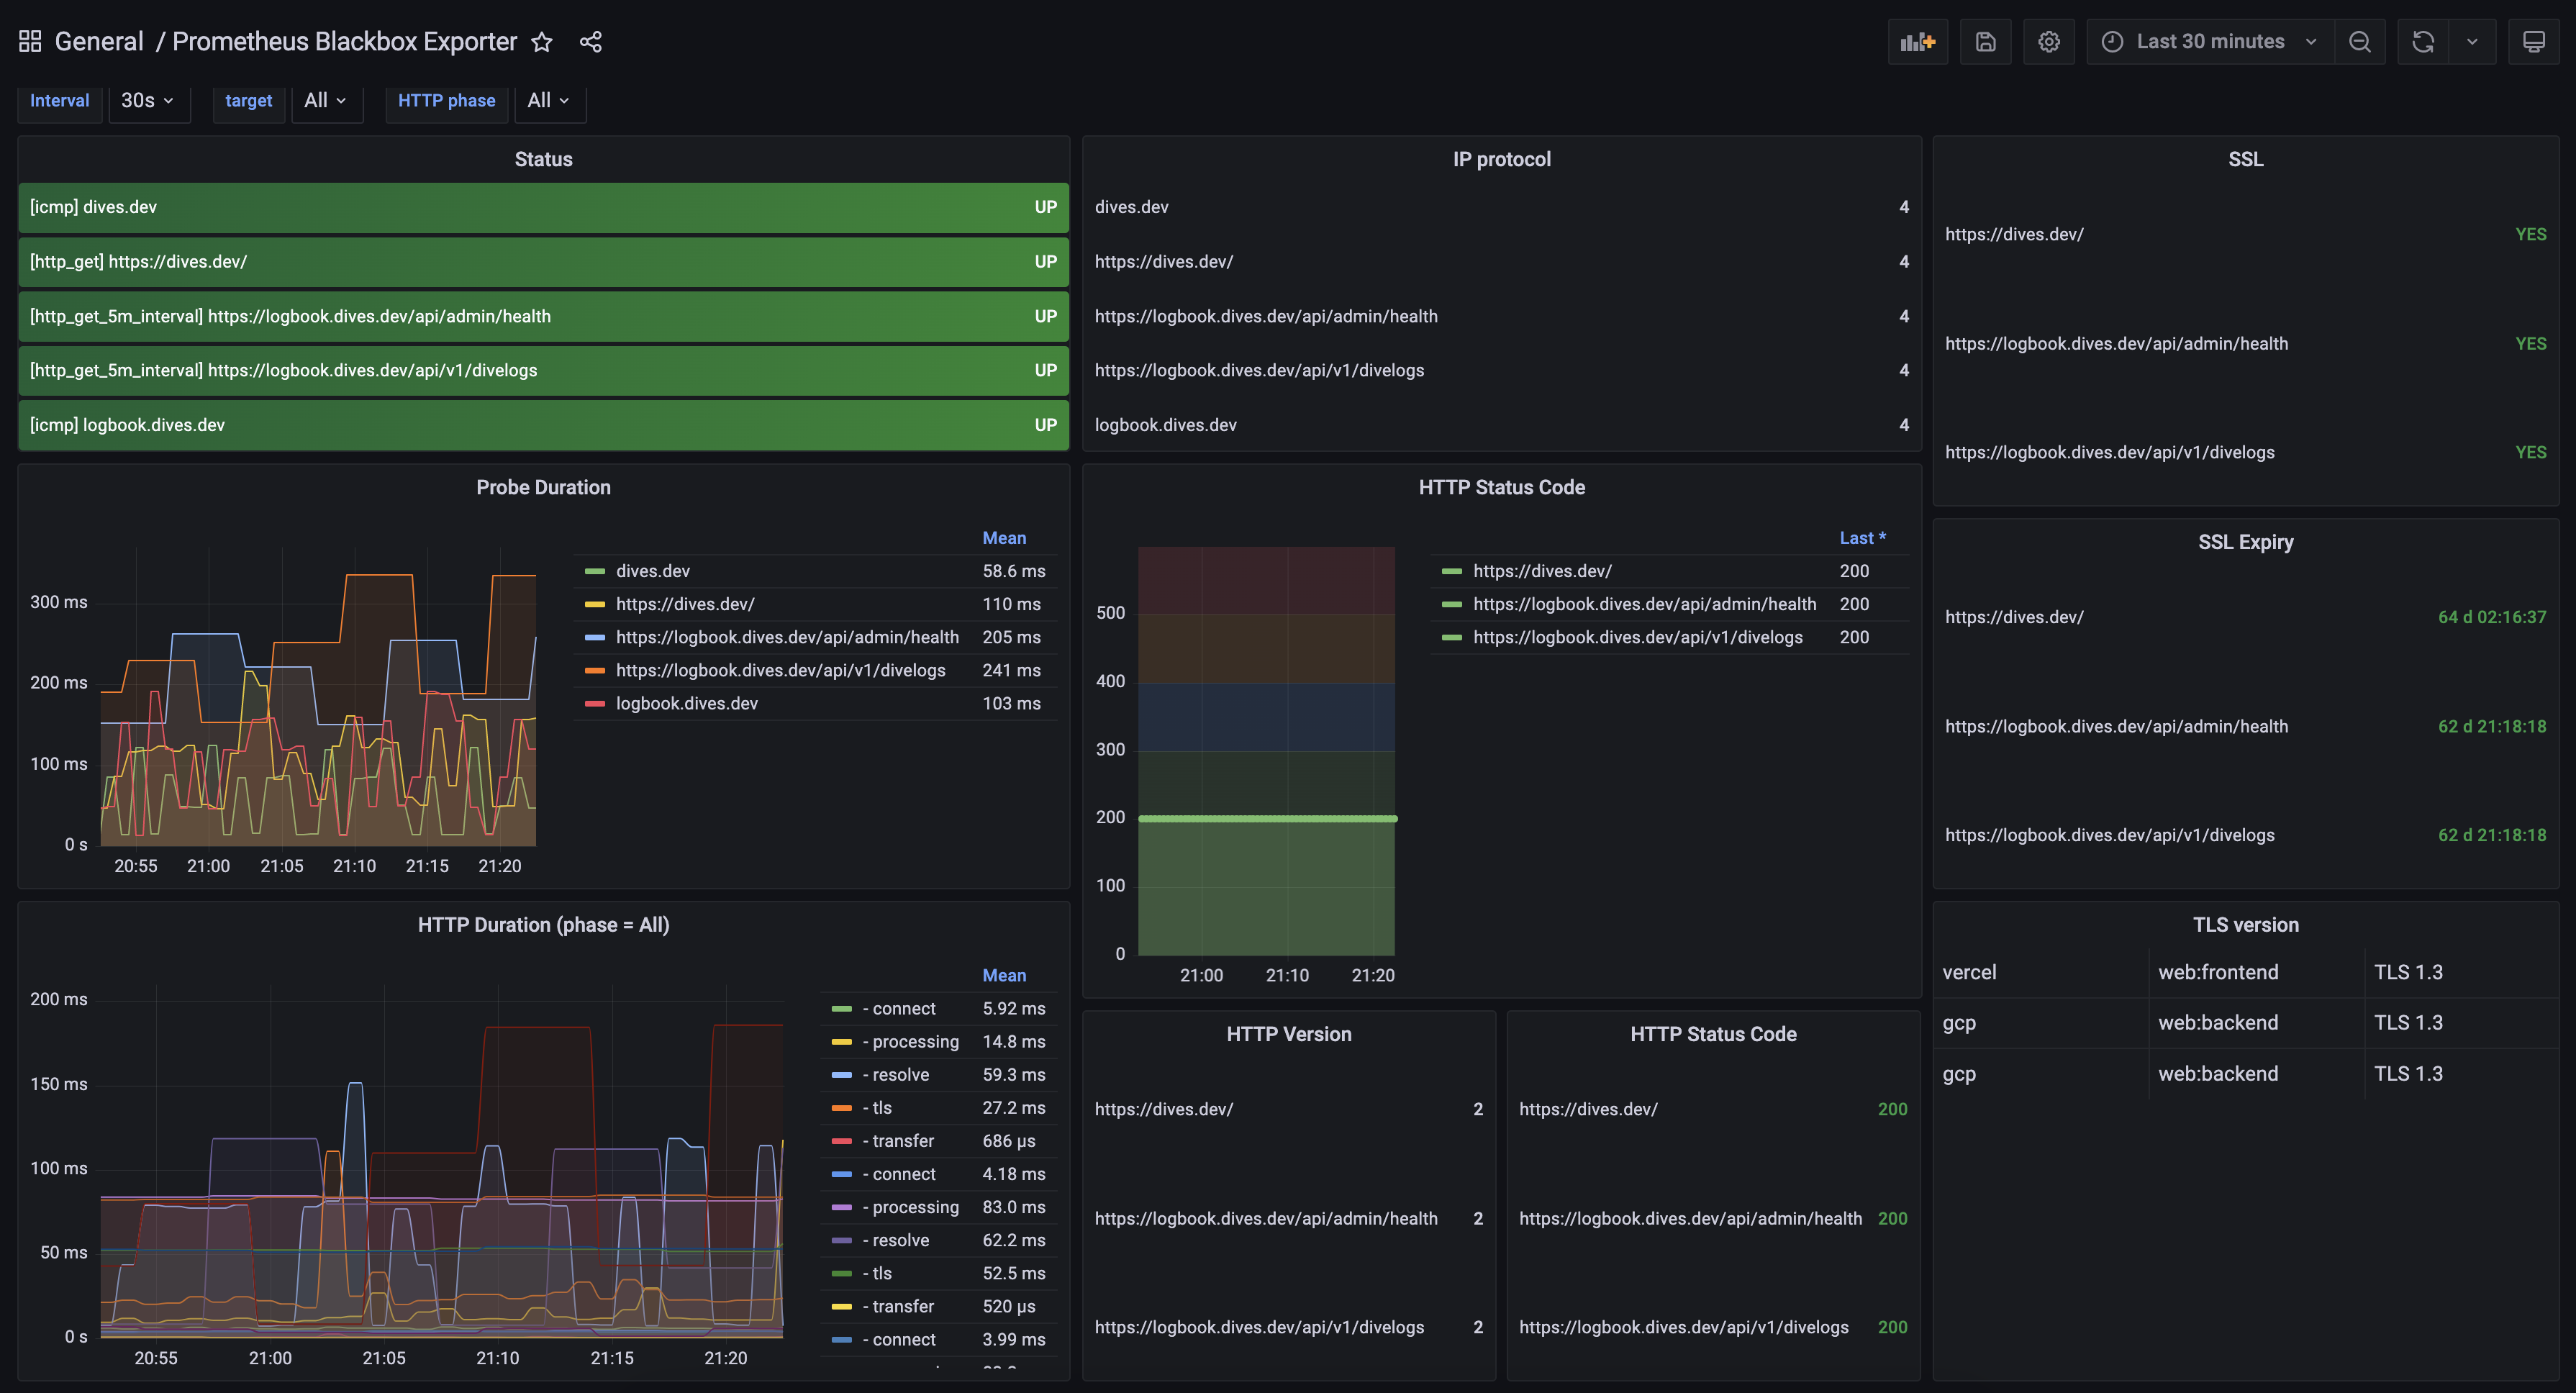Viewport: 2576px width, 1393px height.
Task: Open the Status panel title menu
Action: pyautogui.click(x=543, y=159)
